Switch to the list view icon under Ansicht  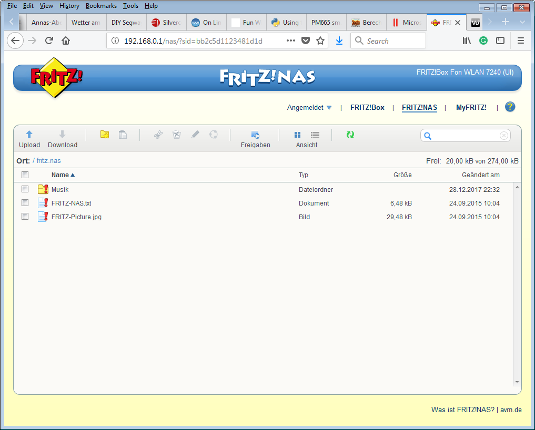[x=315, y=135]
